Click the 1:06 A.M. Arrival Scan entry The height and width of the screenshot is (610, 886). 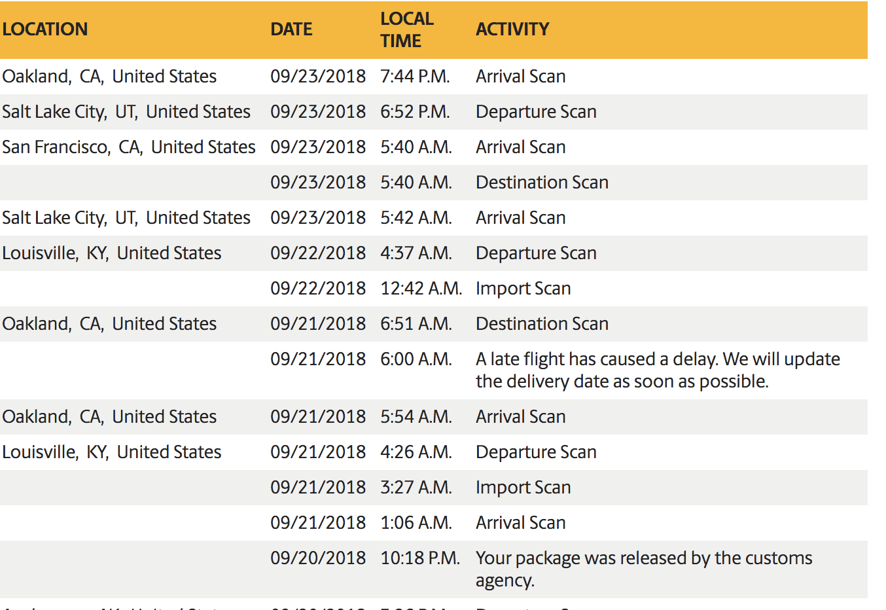pyautogui.click(x=434, y=523)
